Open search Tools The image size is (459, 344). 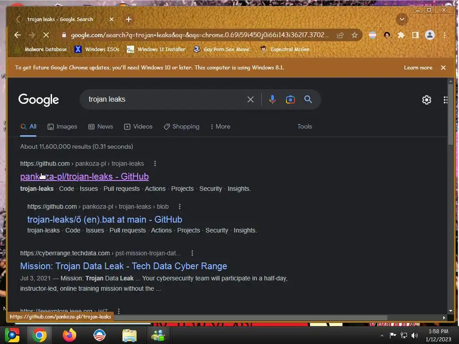click(304, 127)
